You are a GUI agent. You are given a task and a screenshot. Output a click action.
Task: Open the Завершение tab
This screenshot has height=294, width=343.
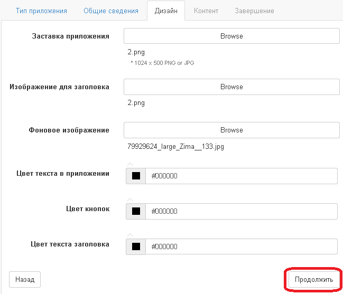click(254, 11)
